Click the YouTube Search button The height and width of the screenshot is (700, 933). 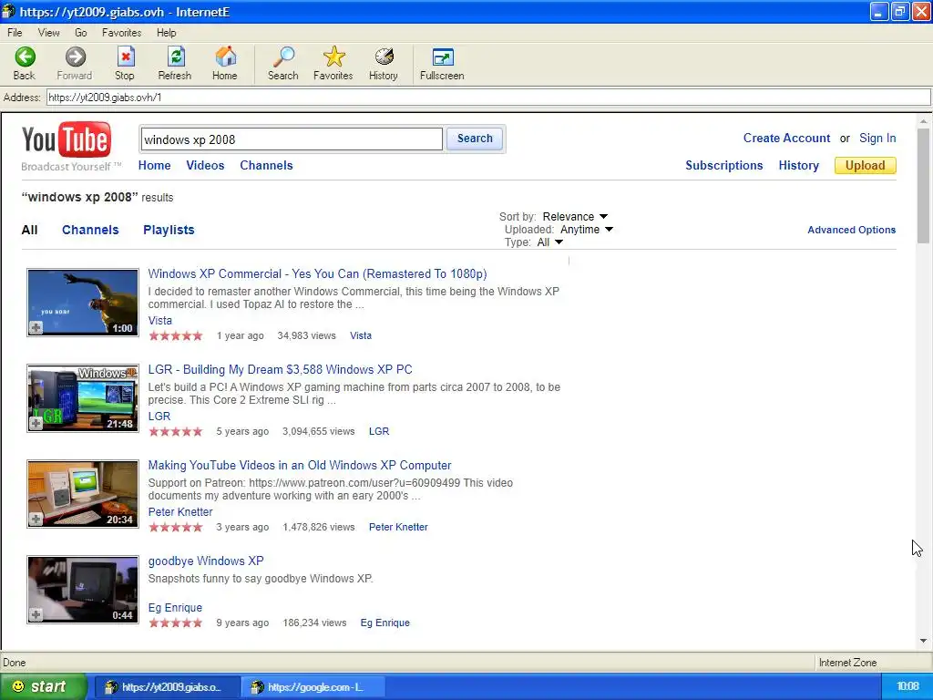click(x=475, y=139)
